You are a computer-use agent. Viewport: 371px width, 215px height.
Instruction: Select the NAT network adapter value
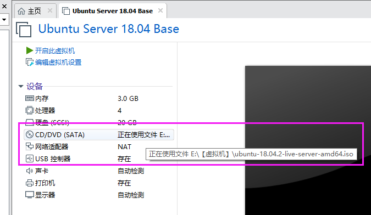coord(124,147)
